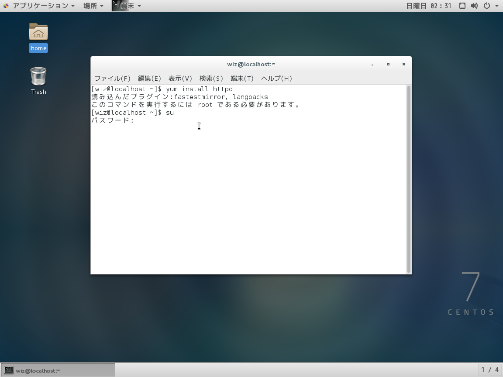Click the wiz@localhost:~ taskbar button
The image size is (503, 377).
pyautogui.click(x=58, y=370)
